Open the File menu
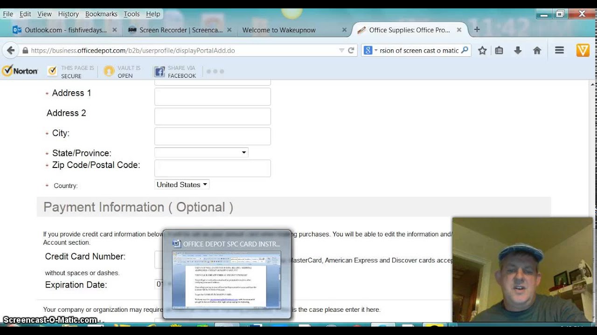597x335 pixels. [8, 14]
